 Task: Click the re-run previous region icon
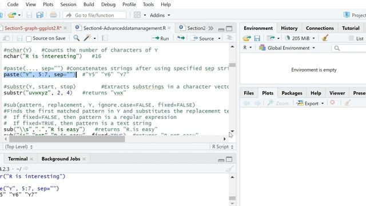coord(181,38)
